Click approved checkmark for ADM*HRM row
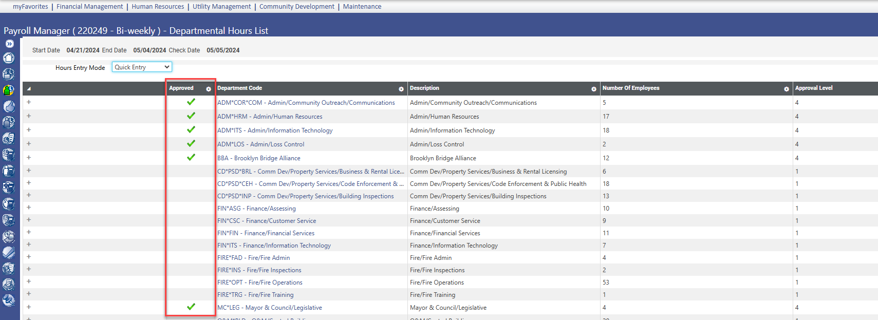The image size is (878, 320). pyautogui.click(x=191, y=116)
